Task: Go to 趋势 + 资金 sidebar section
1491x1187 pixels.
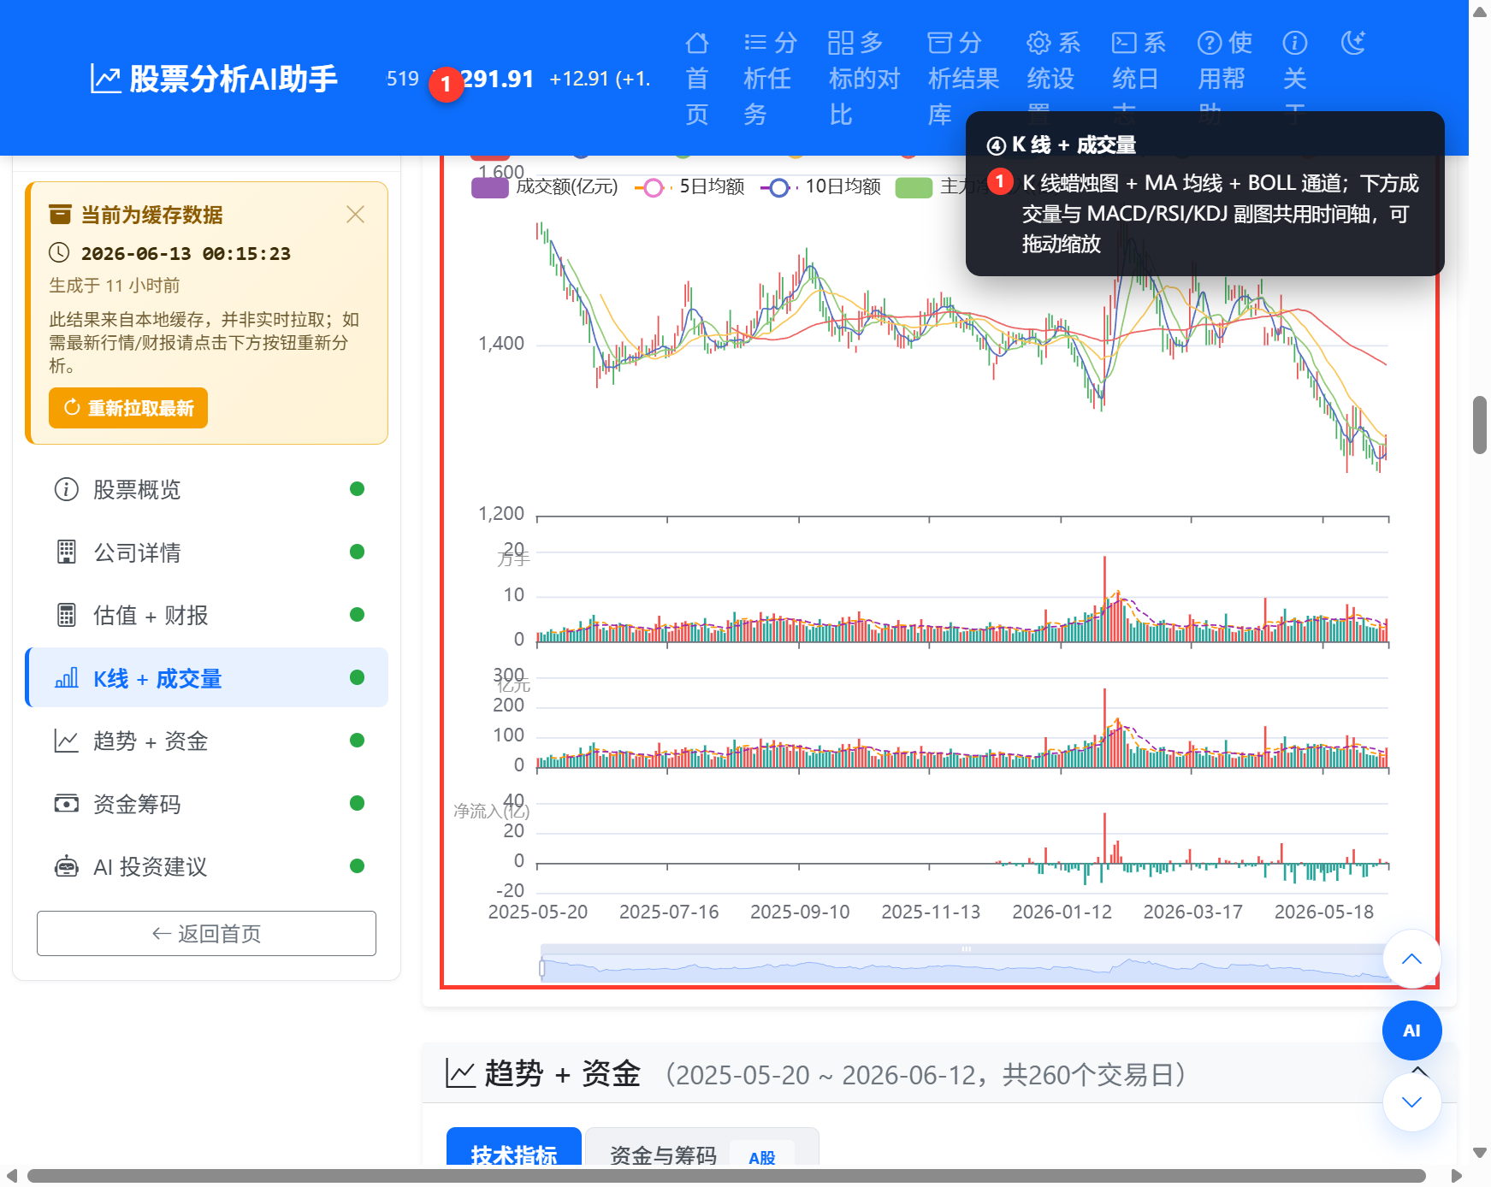Action: click(206, 741)
